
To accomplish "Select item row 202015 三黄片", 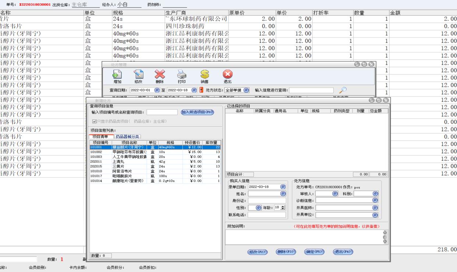I will (x=156, y=166).
